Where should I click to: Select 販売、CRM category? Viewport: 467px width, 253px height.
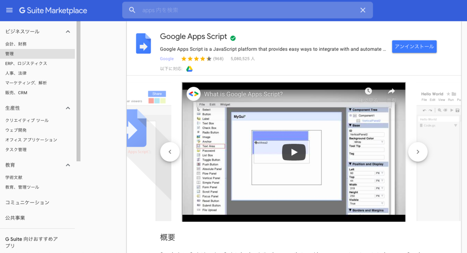(16, 92)
